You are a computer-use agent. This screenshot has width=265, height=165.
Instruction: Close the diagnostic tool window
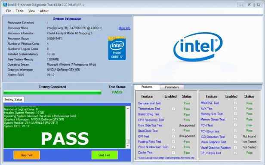point(258,5)
